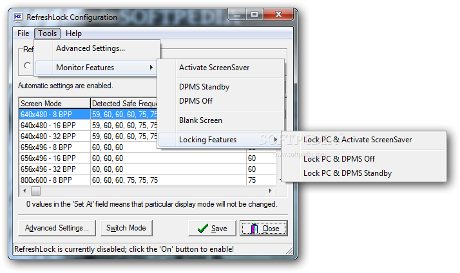Viewport: 460px width, 273px height.
Task: Click the Screen Mode column header
Action: point(55,103)
